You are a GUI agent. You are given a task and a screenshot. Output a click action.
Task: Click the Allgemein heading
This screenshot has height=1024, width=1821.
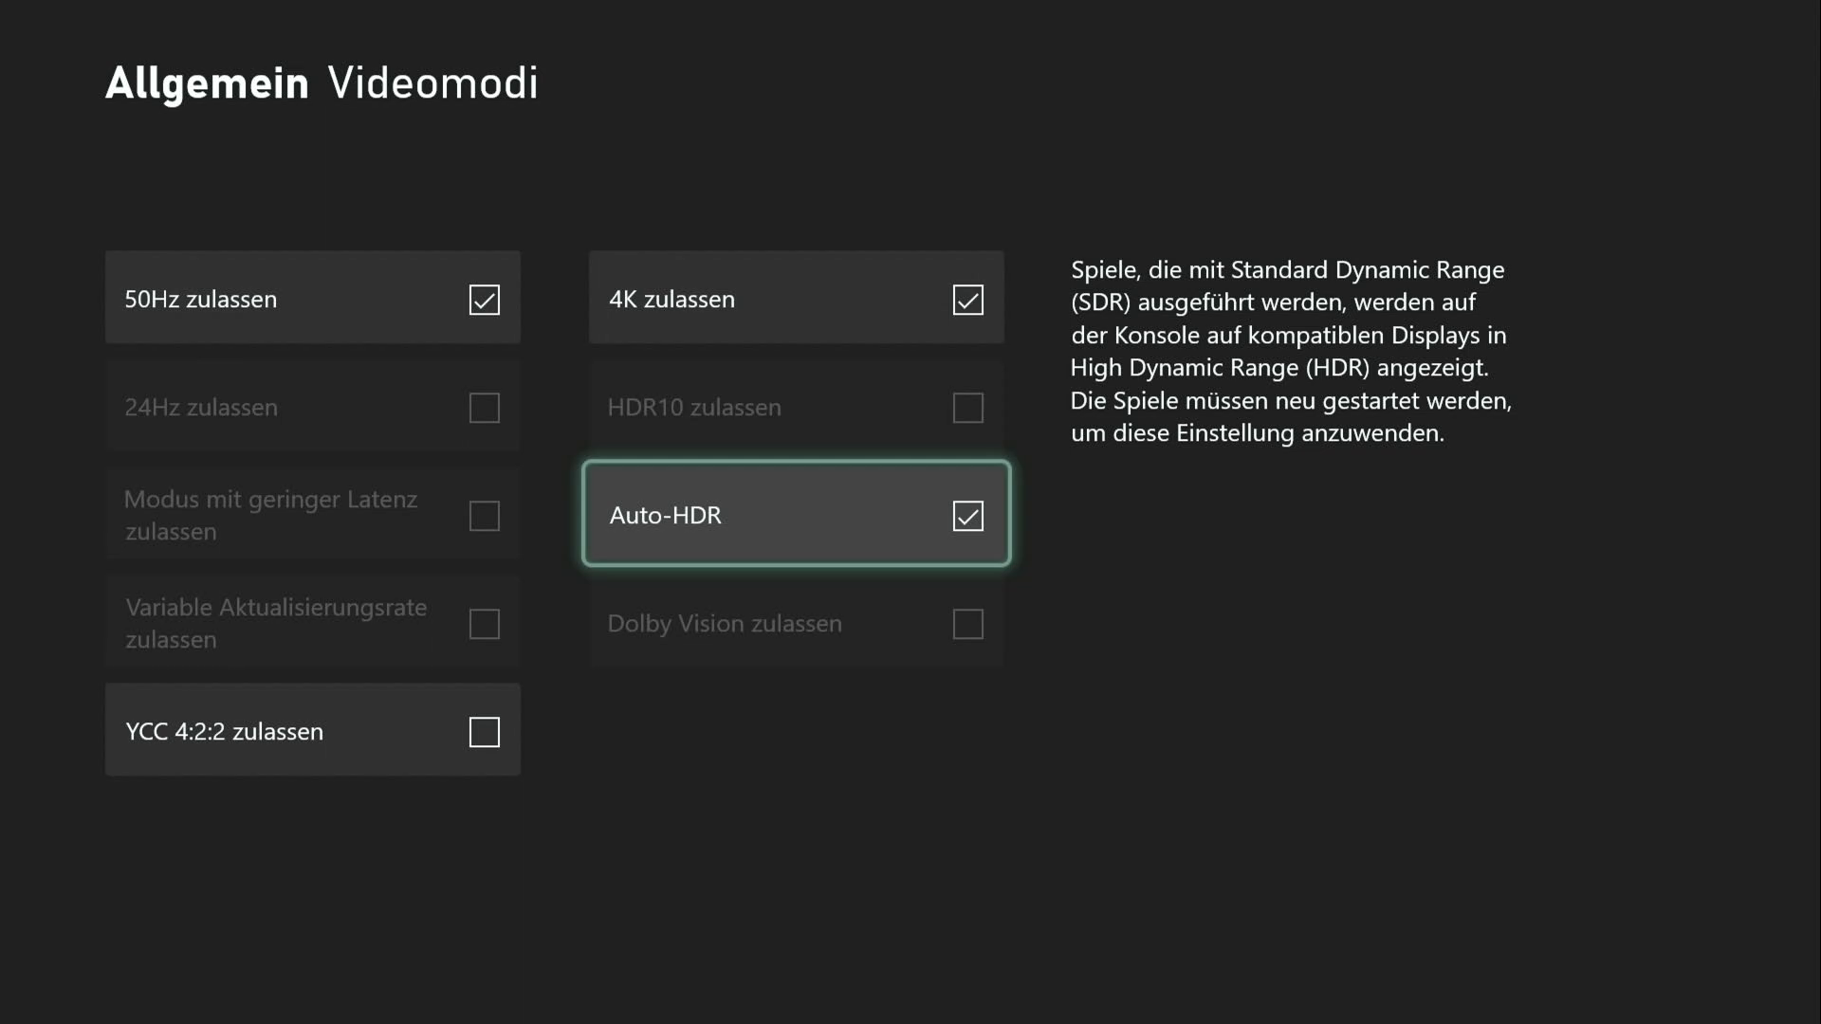click(207, 83)
